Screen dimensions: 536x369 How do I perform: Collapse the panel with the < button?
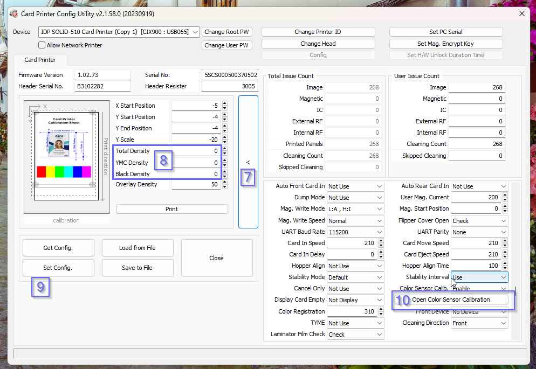(248, 162)
